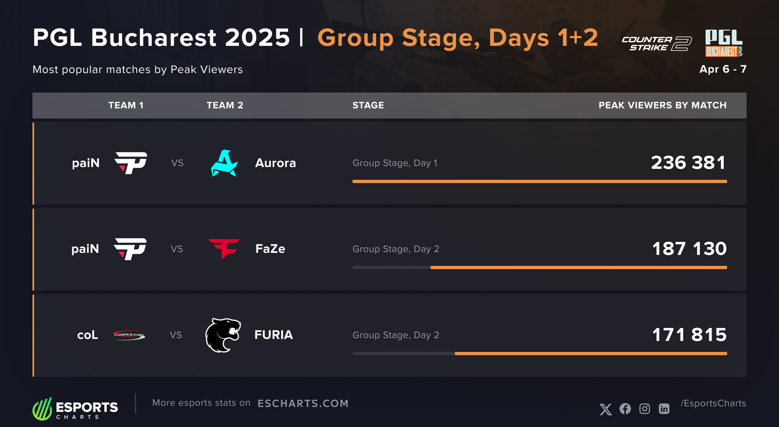Open the ESCHARTS.COM link
Image resolution: width=779 pixels, height=427 pixels.
click(303, 403)
